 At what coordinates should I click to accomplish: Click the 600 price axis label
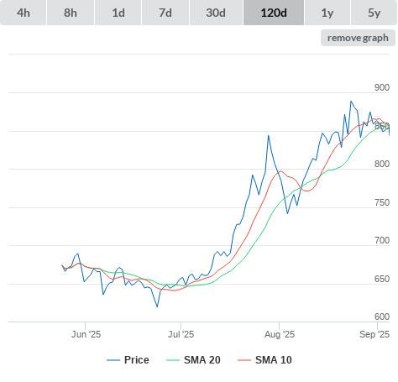coord(382,317)
